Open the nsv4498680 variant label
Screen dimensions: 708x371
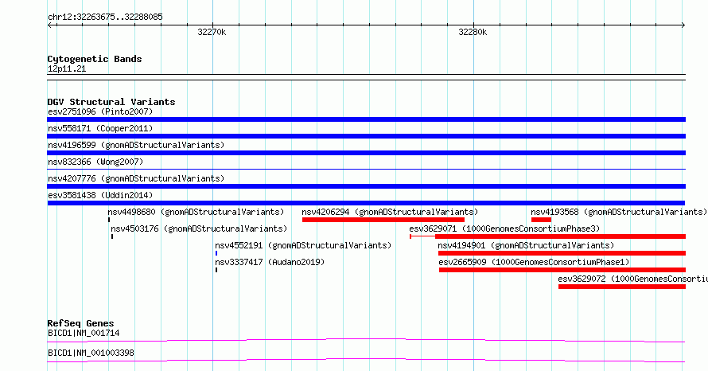click(x=196, y=212)
